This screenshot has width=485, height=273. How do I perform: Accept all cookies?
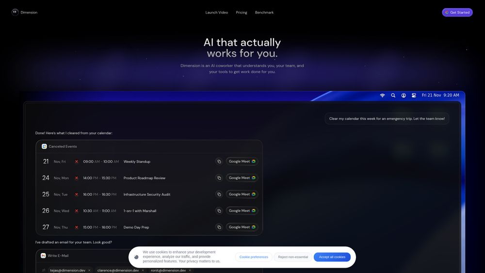(332, 257)
